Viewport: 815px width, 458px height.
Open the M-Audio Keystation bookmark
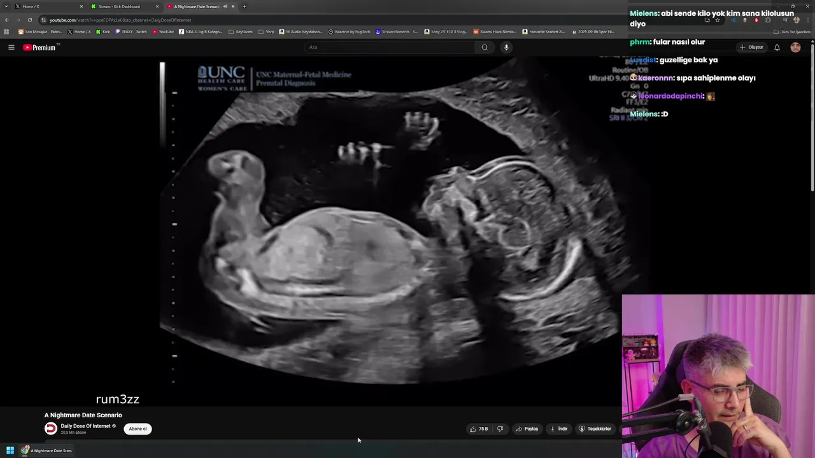click(x=301, y=32)
